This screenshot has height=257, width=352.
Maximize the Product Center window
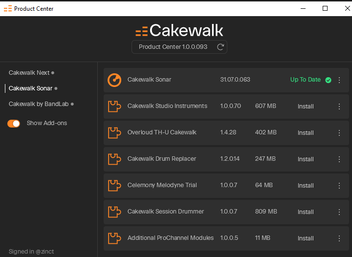(x=325, y=8)
